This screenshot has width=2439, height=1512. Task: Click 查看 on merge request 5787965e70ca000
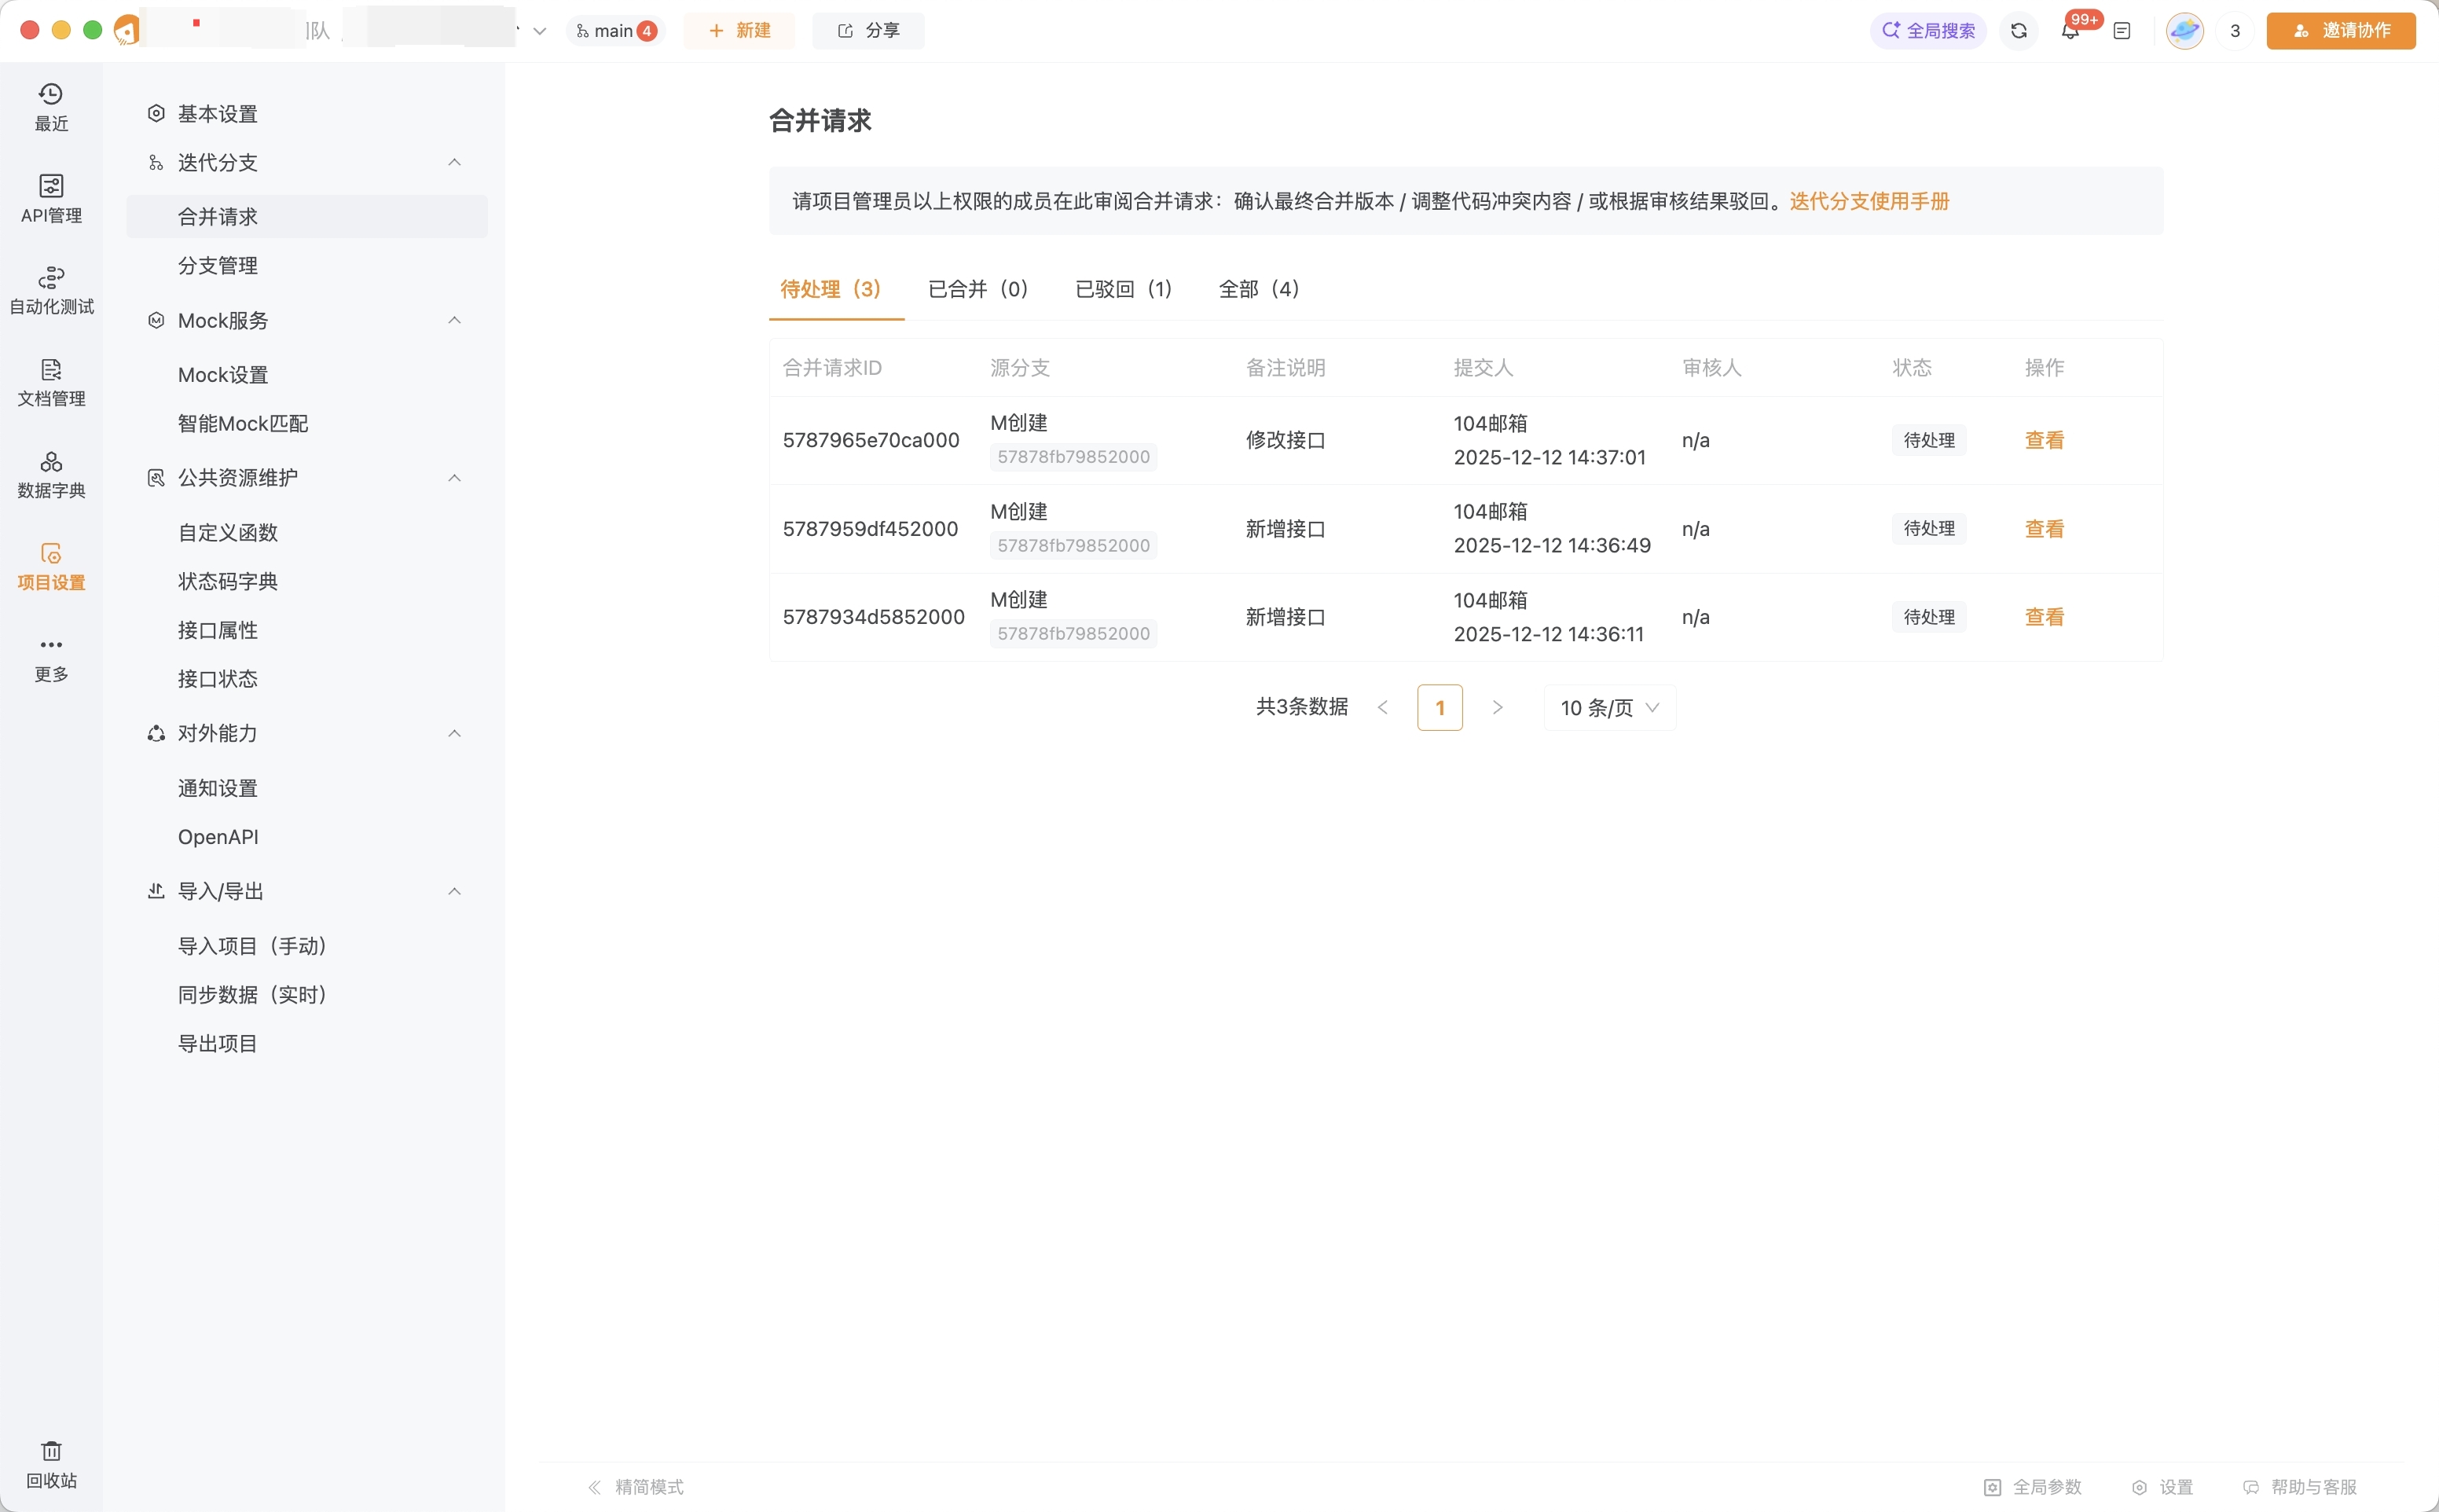[2043, 440]
